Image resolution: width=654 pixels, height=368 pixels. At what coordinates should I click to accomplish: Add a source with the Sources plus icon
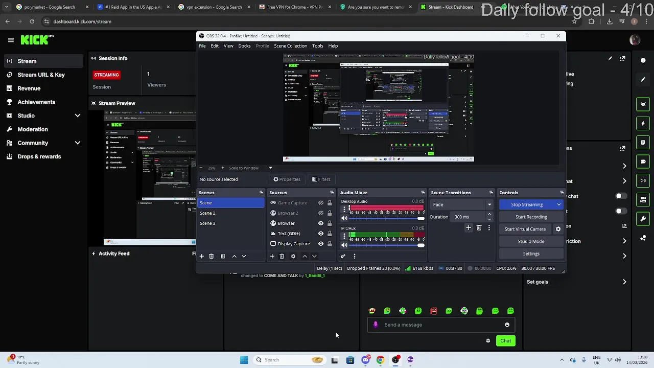coord(272,256)
